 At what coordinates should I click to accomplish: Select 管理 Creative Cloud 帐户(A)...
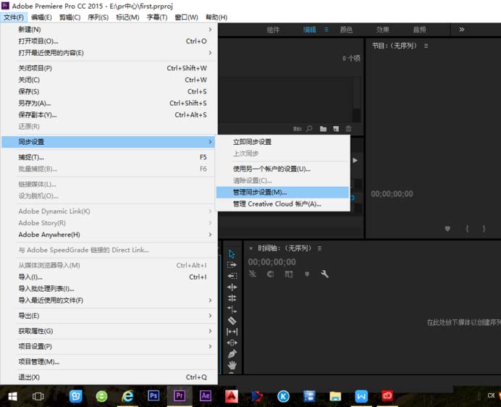(283, 204)
